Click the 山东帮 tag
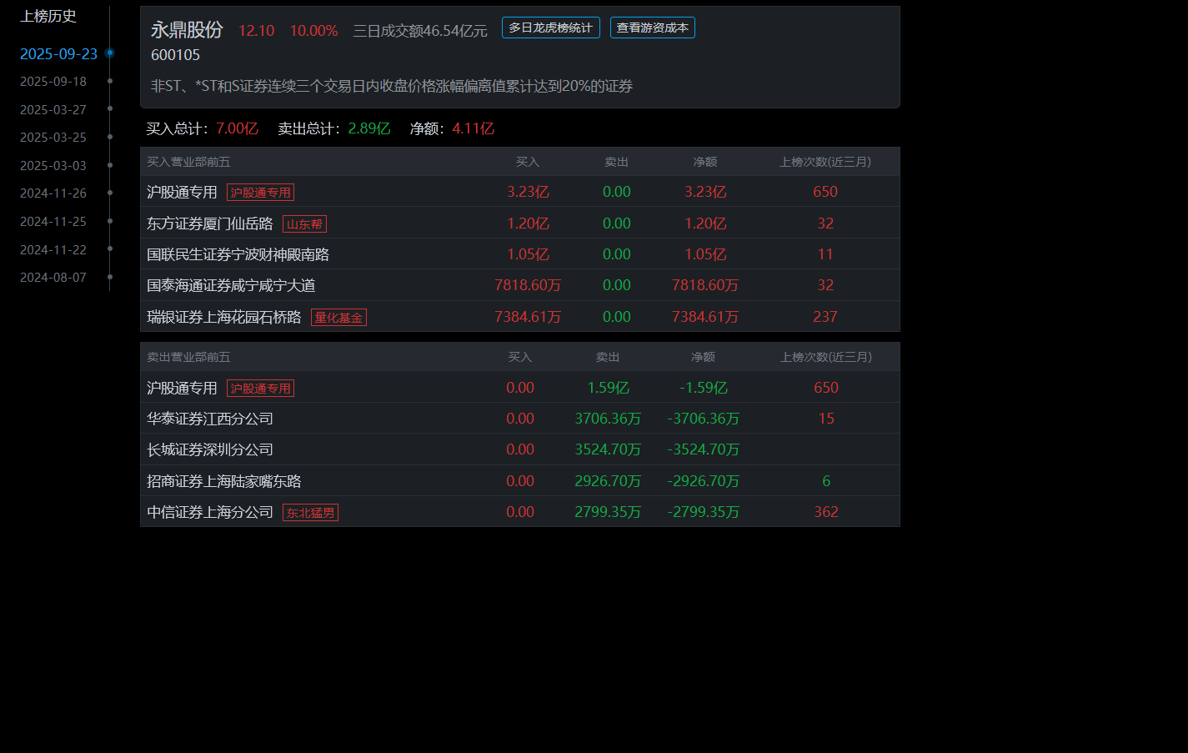Screen dimensions: 1188x753 [x=304, y=224]
